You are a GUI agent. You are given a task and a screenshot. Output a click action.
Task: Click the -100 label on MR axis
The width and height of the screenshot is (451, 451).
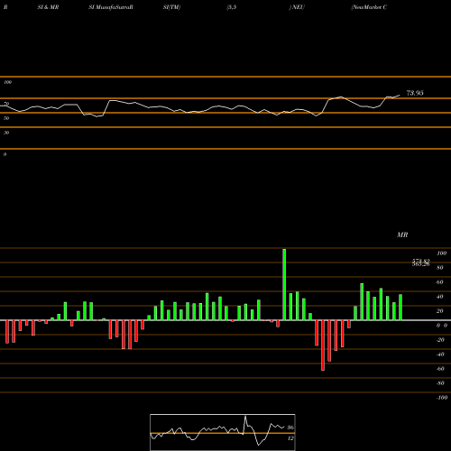(442, 398)
